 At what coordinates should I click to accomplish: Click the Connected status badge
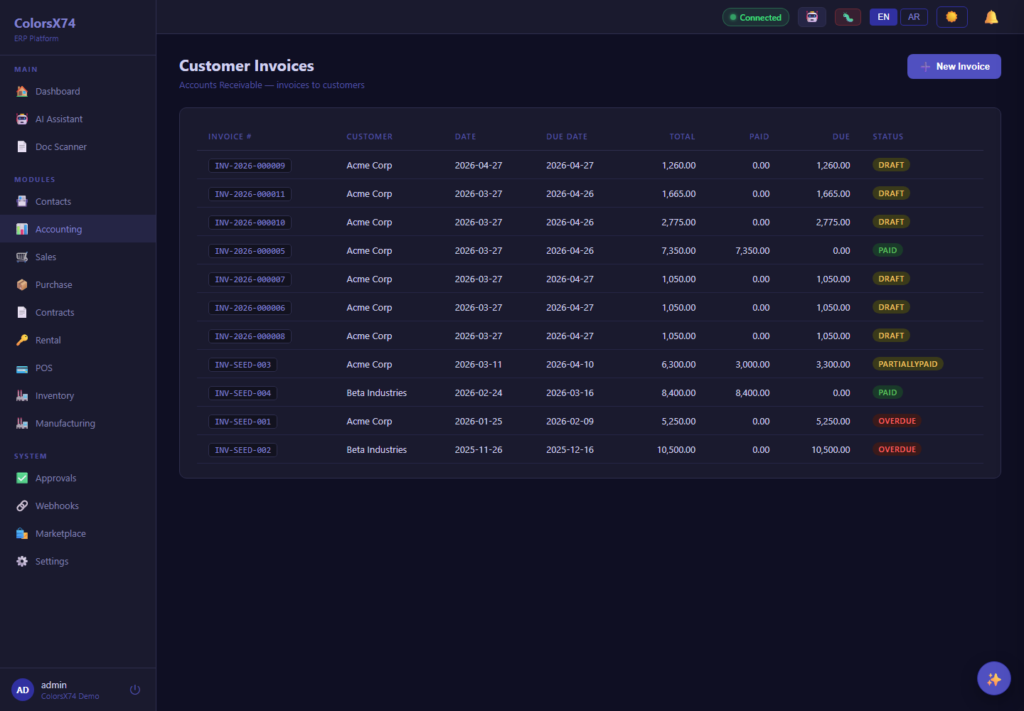755,17
